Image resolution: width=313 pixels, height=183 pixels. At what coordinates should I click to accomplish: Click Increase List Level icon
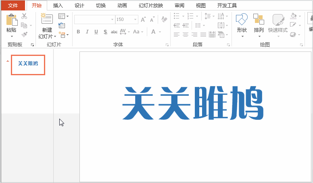[186, 25]
